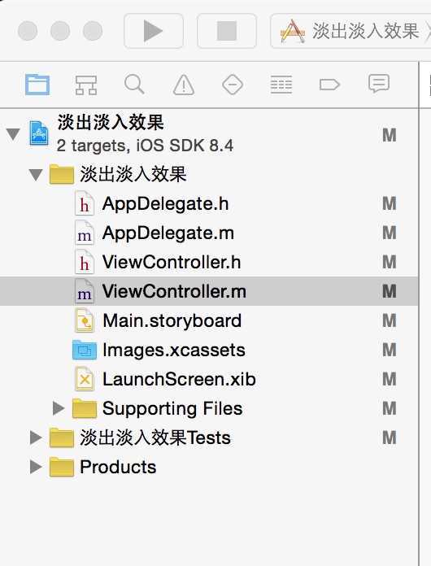
Task: Stop the running app with the stop button
Action: (x=227, y=31)
